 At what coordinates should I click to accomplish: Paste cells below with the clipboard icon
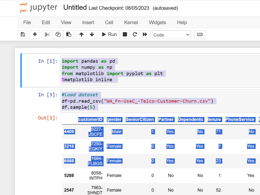tap(69, 35)
